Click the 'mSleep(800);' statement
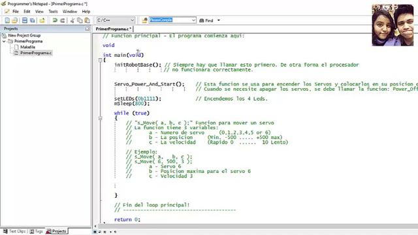The image size is (418, 235). (132, 104)
